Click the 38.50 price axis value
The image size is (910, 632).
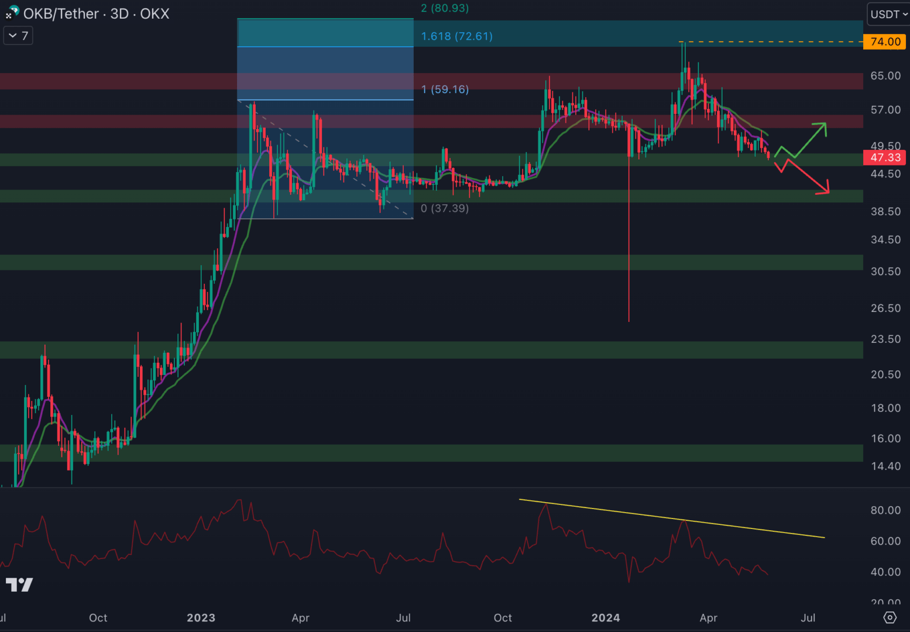click(885, 211)
